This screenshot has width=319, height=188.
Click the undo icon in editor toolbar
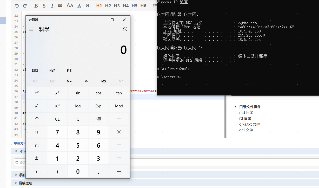[x=17, y=6]
